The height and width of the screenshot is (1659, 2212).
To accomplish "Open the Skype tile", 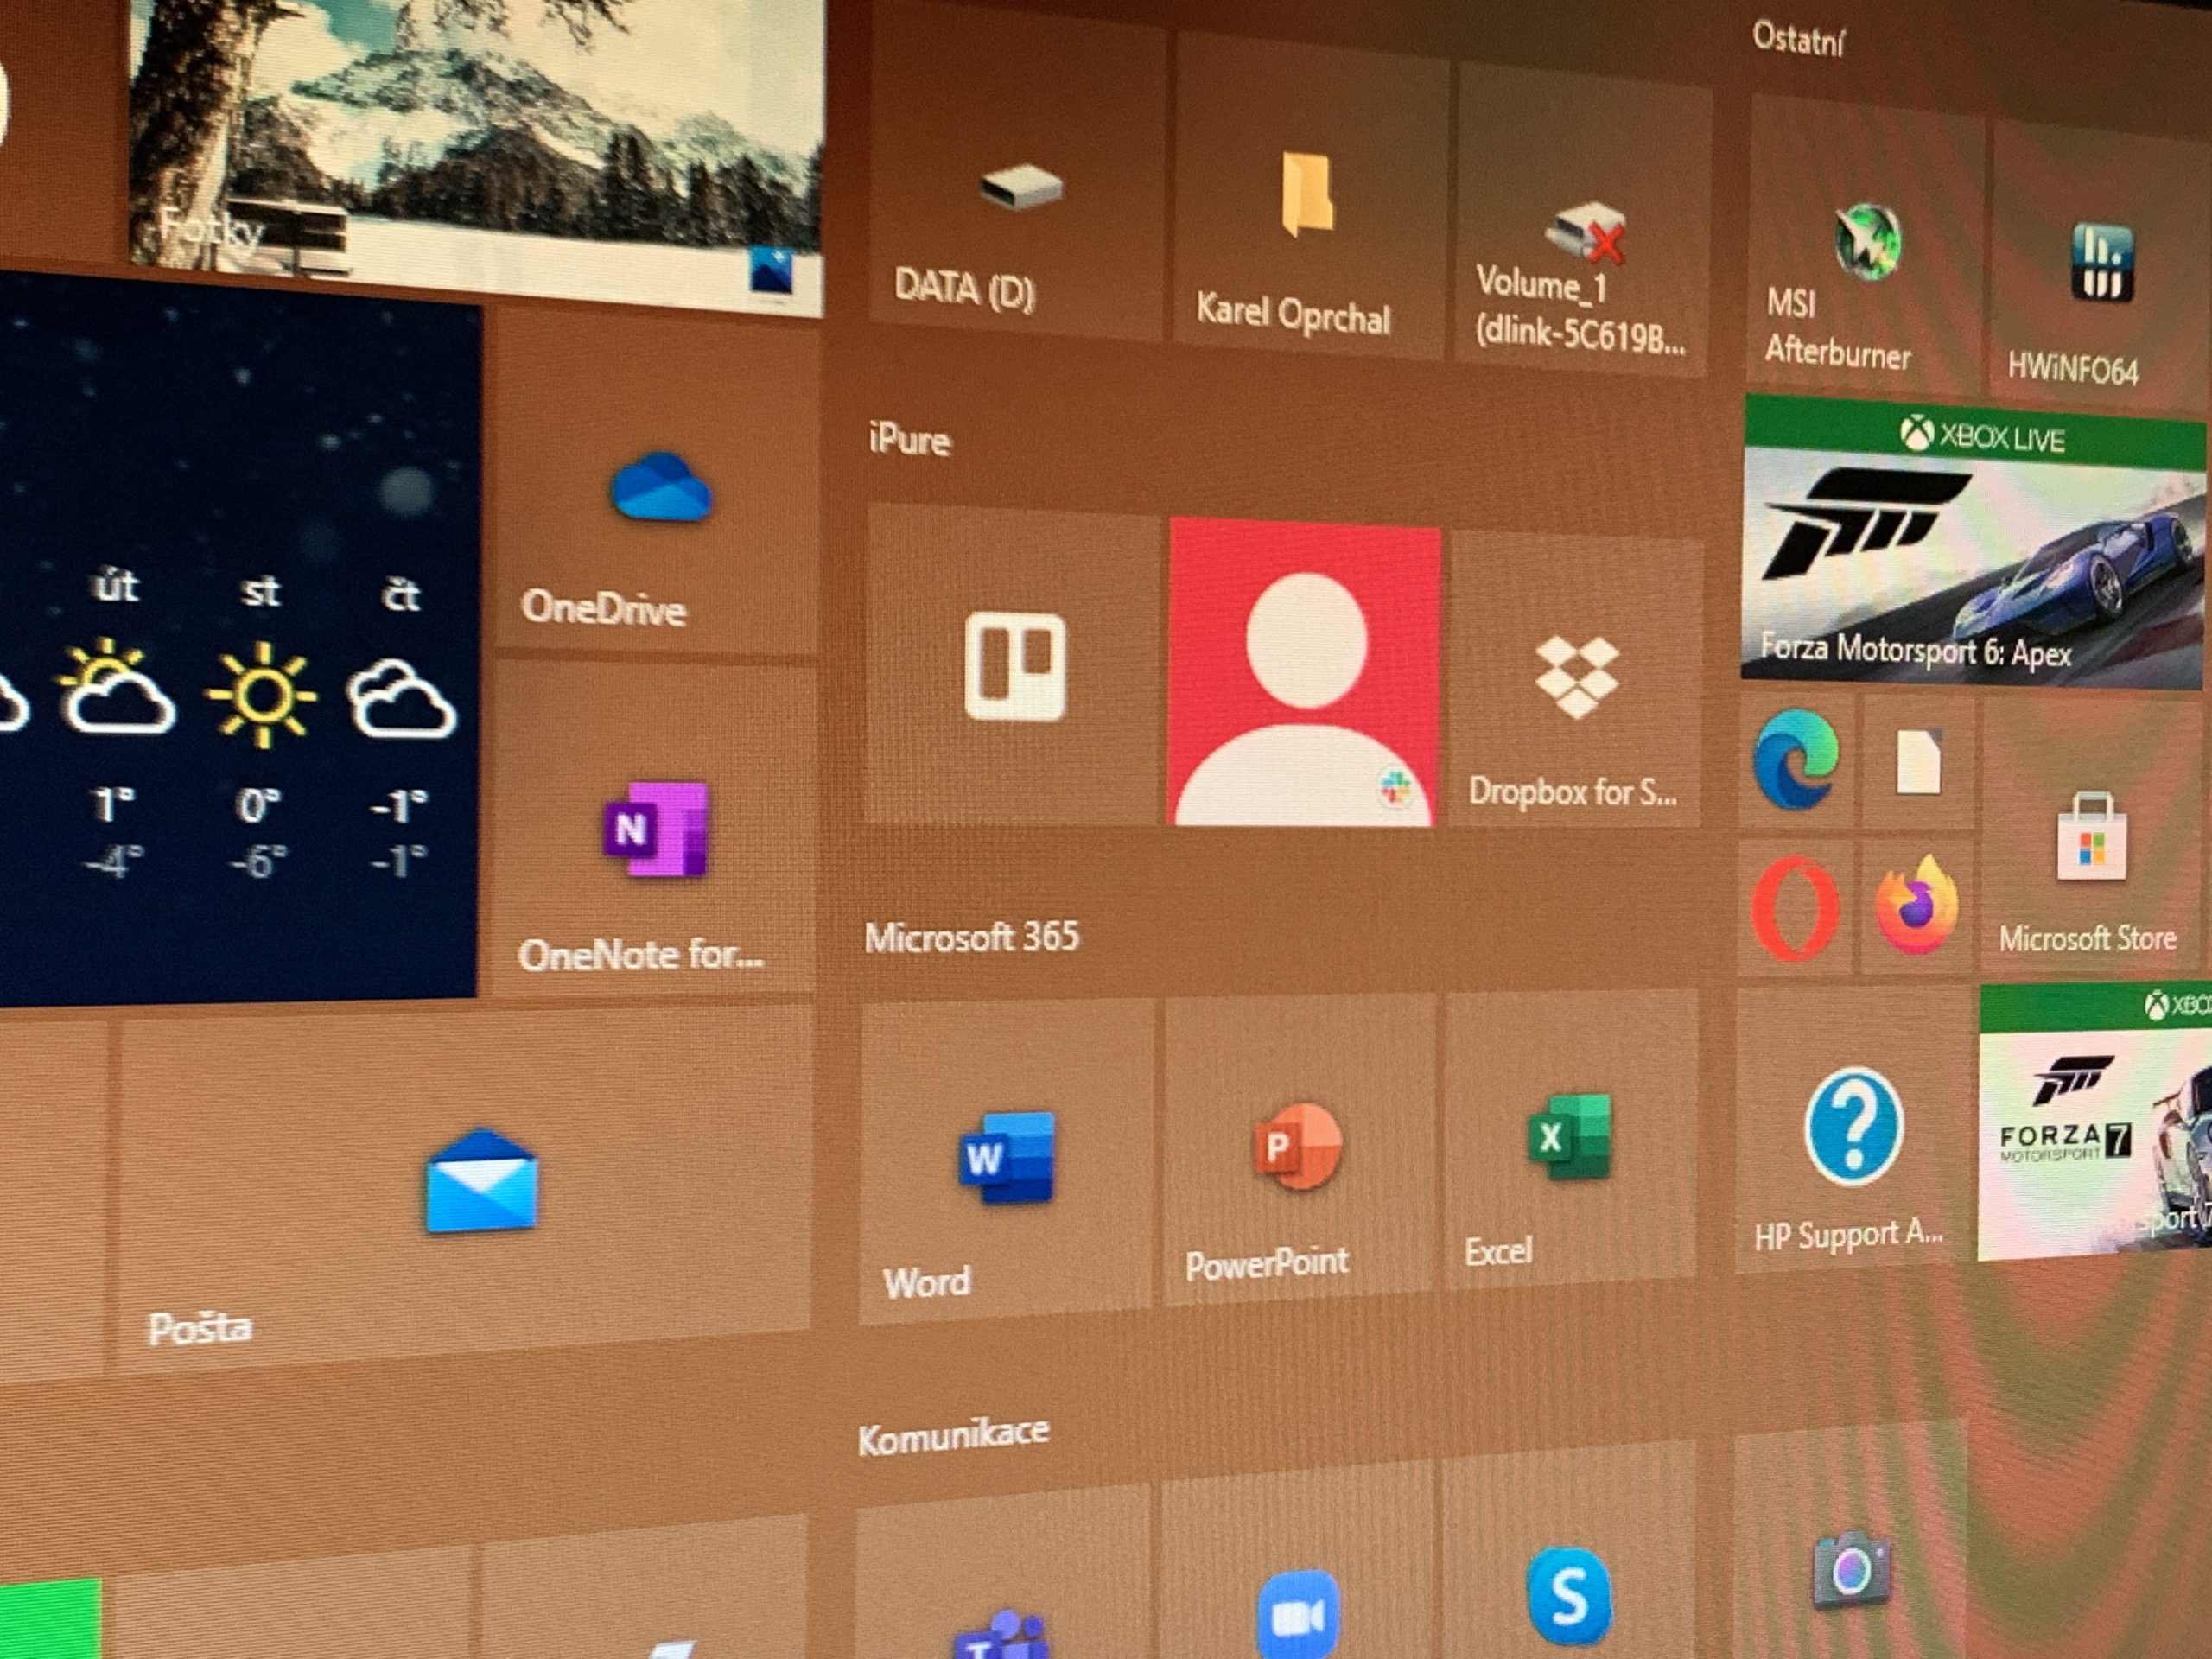I will pos(1568,1594).
